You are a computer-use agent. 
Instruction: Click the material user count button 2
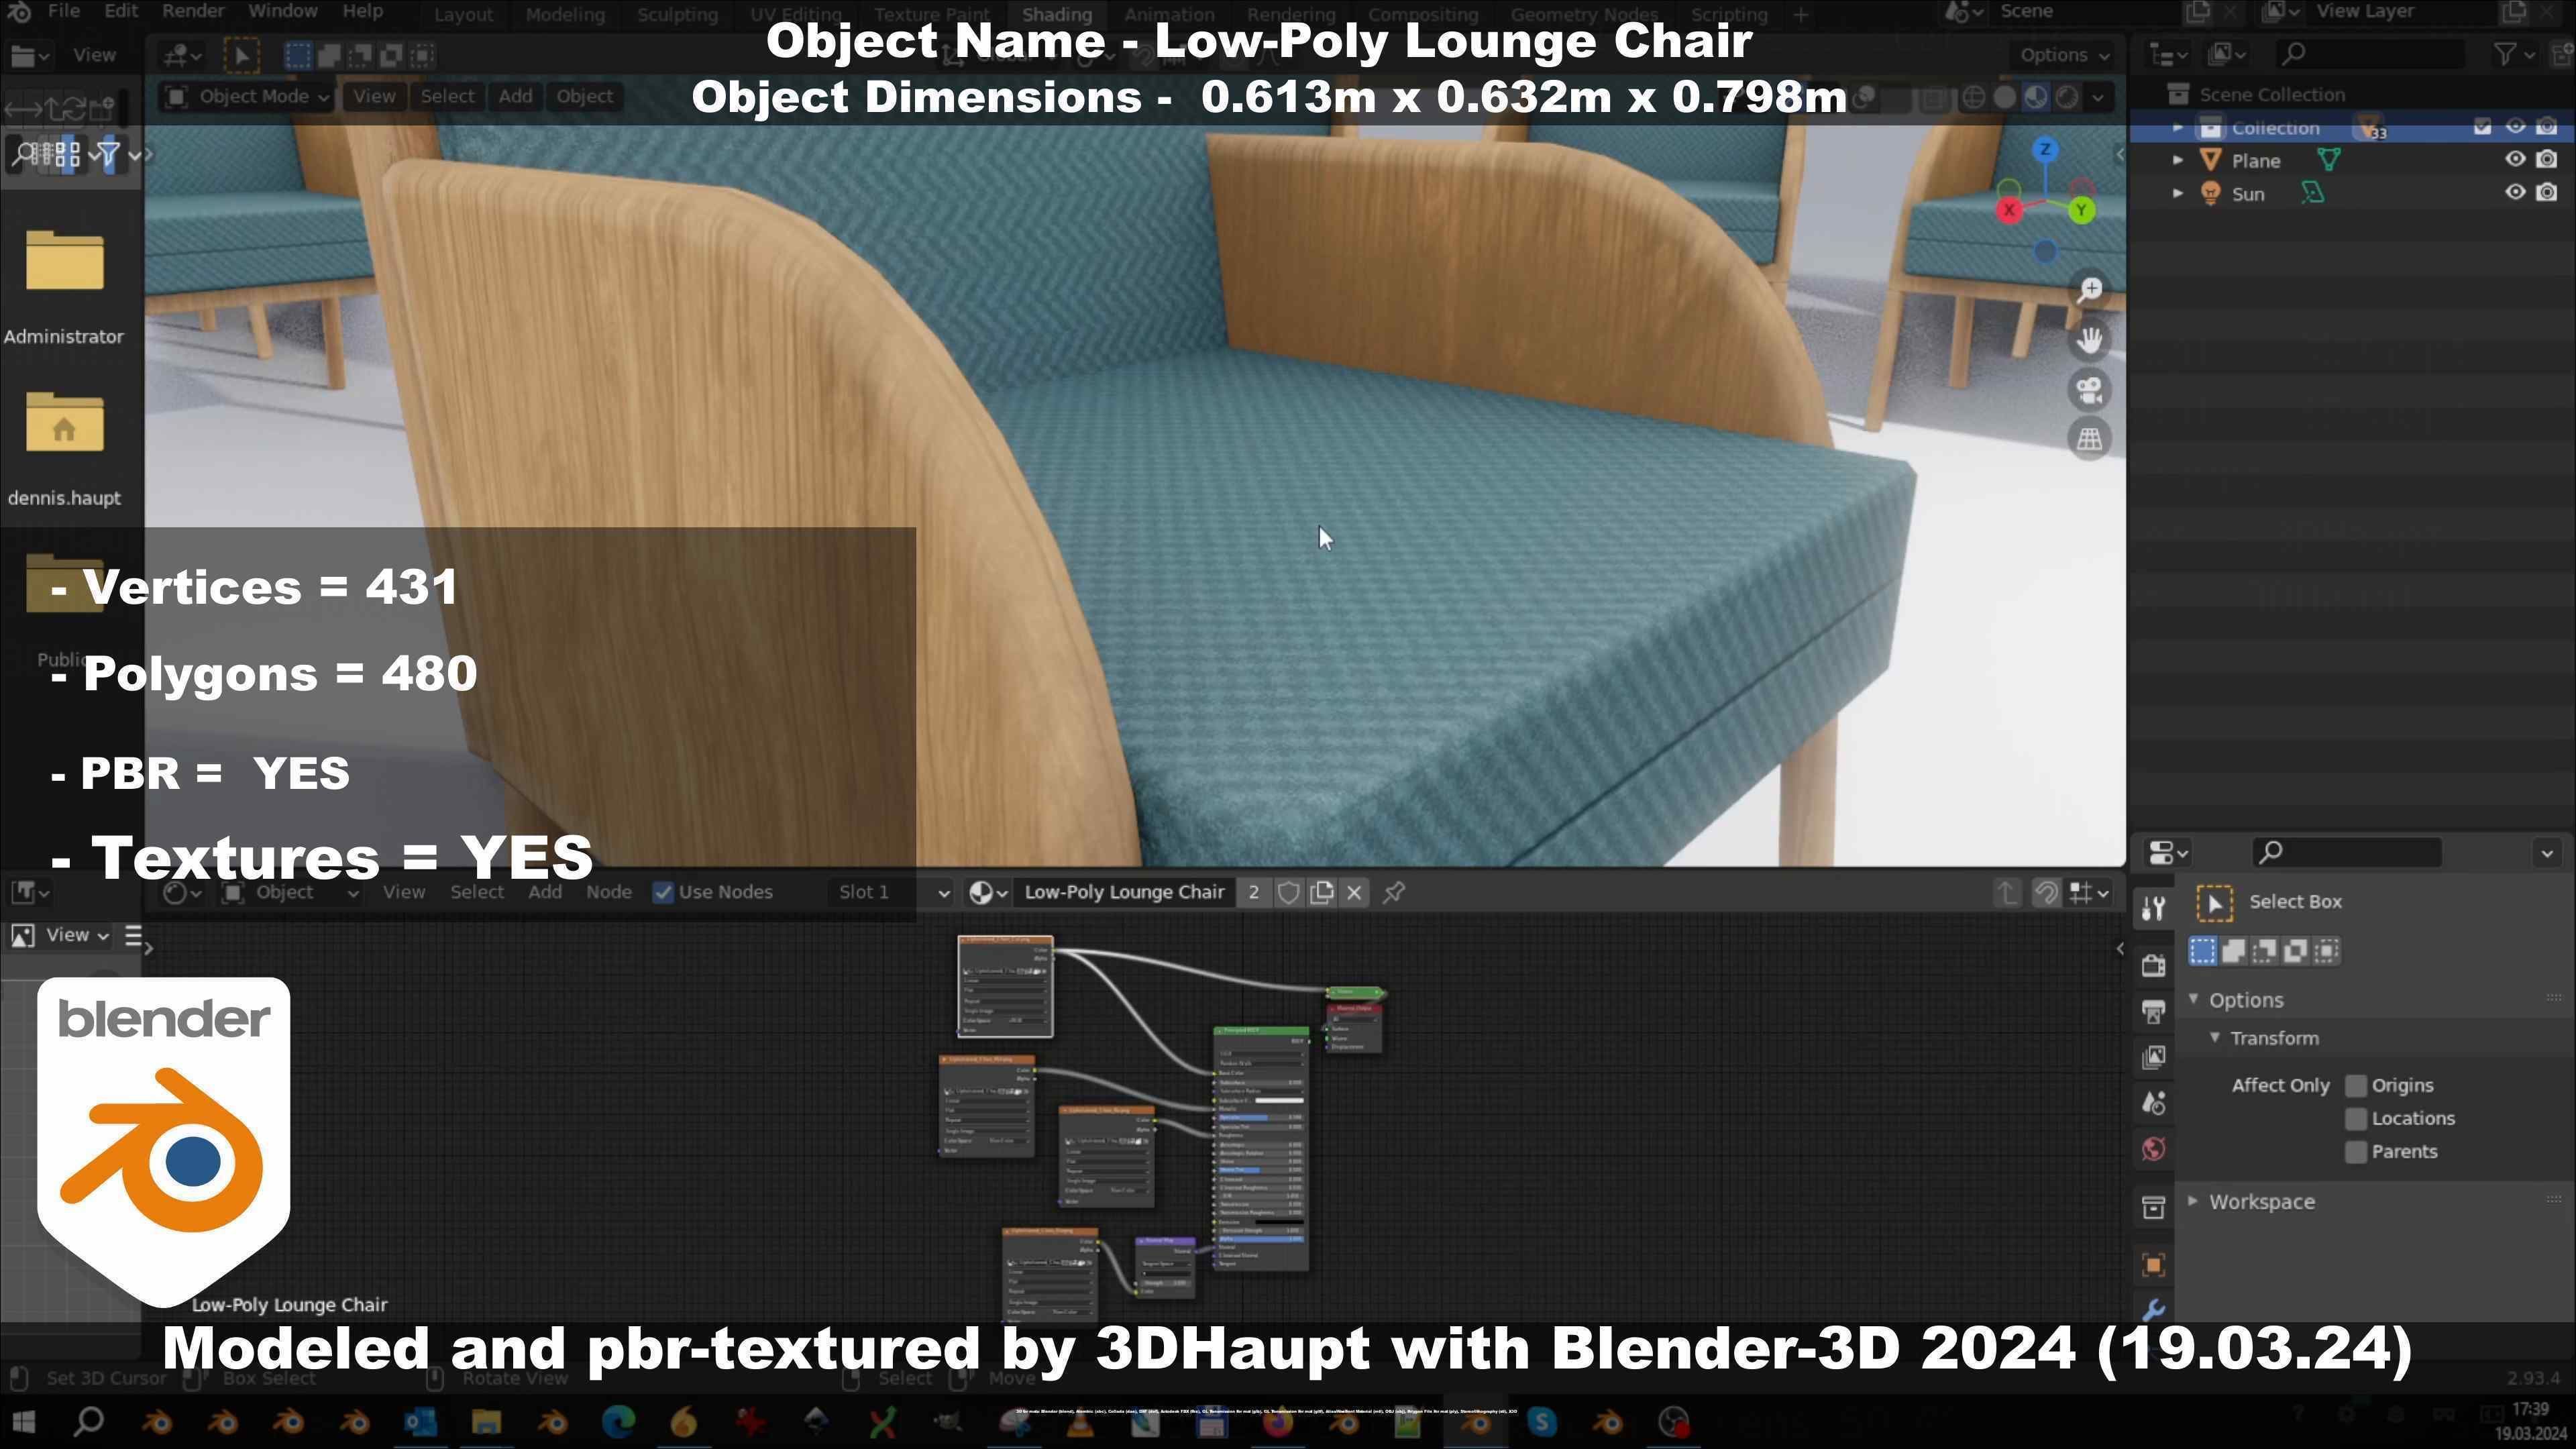[1253, 892]
